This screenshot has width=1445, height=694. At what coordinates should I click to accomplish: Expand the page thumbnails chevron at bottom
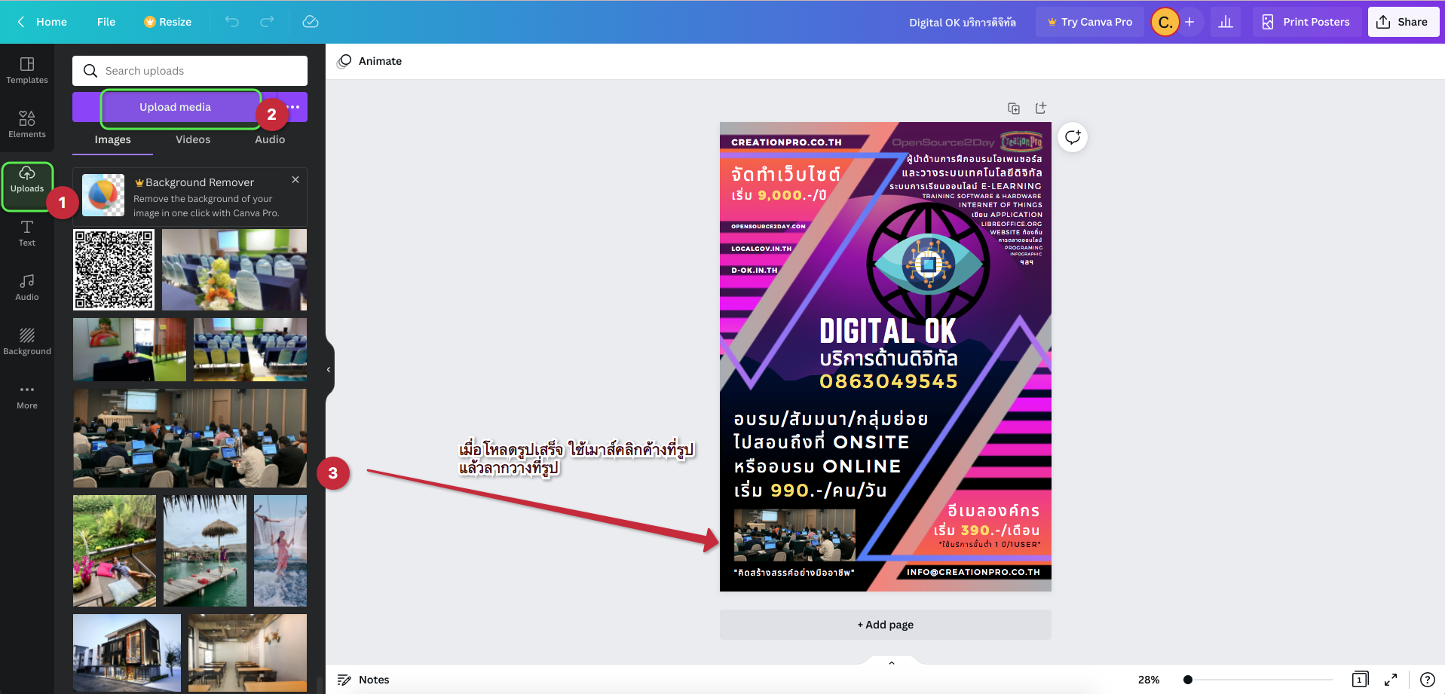892,663
